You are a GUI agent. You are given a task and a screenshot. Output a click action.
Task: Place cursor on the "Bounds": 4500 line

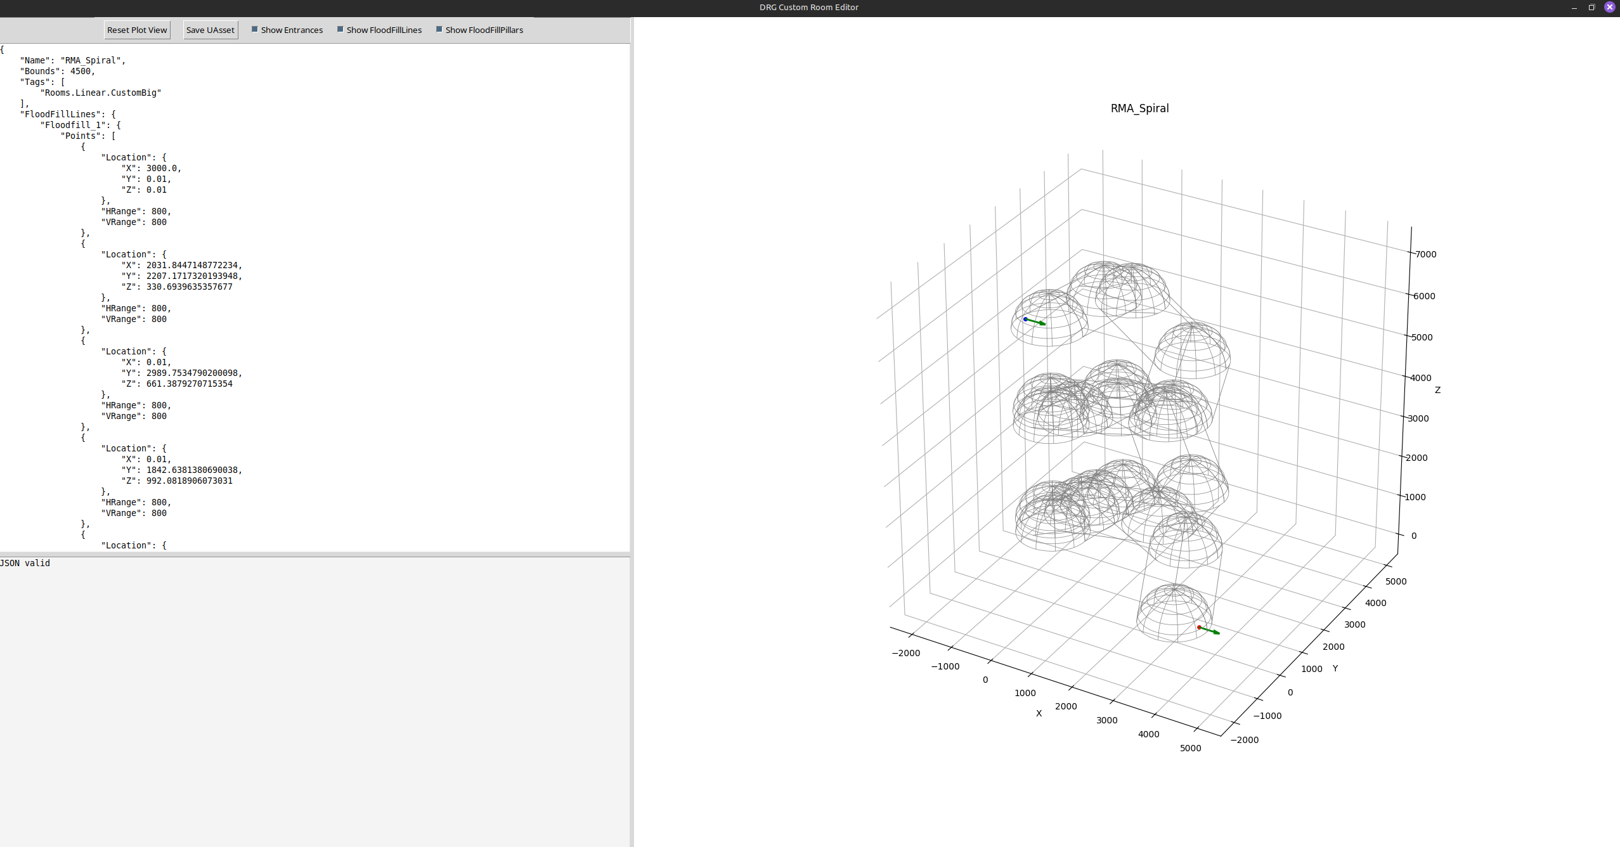tap(57, 71)
